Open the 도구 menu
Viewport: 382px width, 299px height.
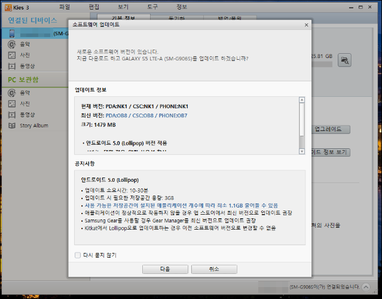click(152, 7)
